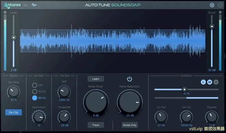The height and width of the screenshot is (133, 226).
Task: Enable the Noise Only button
Action: 130,125
